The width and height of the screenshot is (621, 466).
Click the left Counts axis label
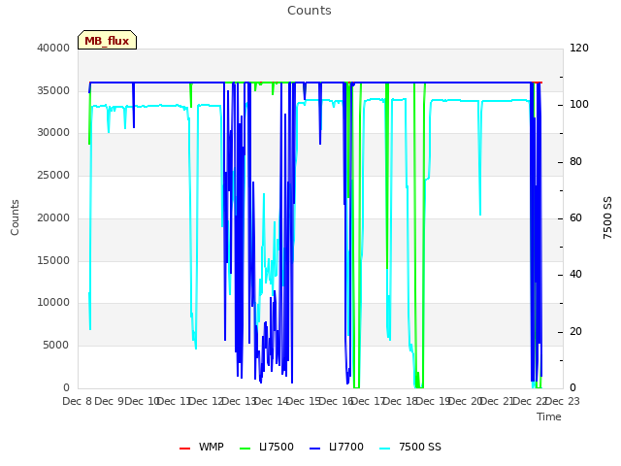tap(15, 217)
